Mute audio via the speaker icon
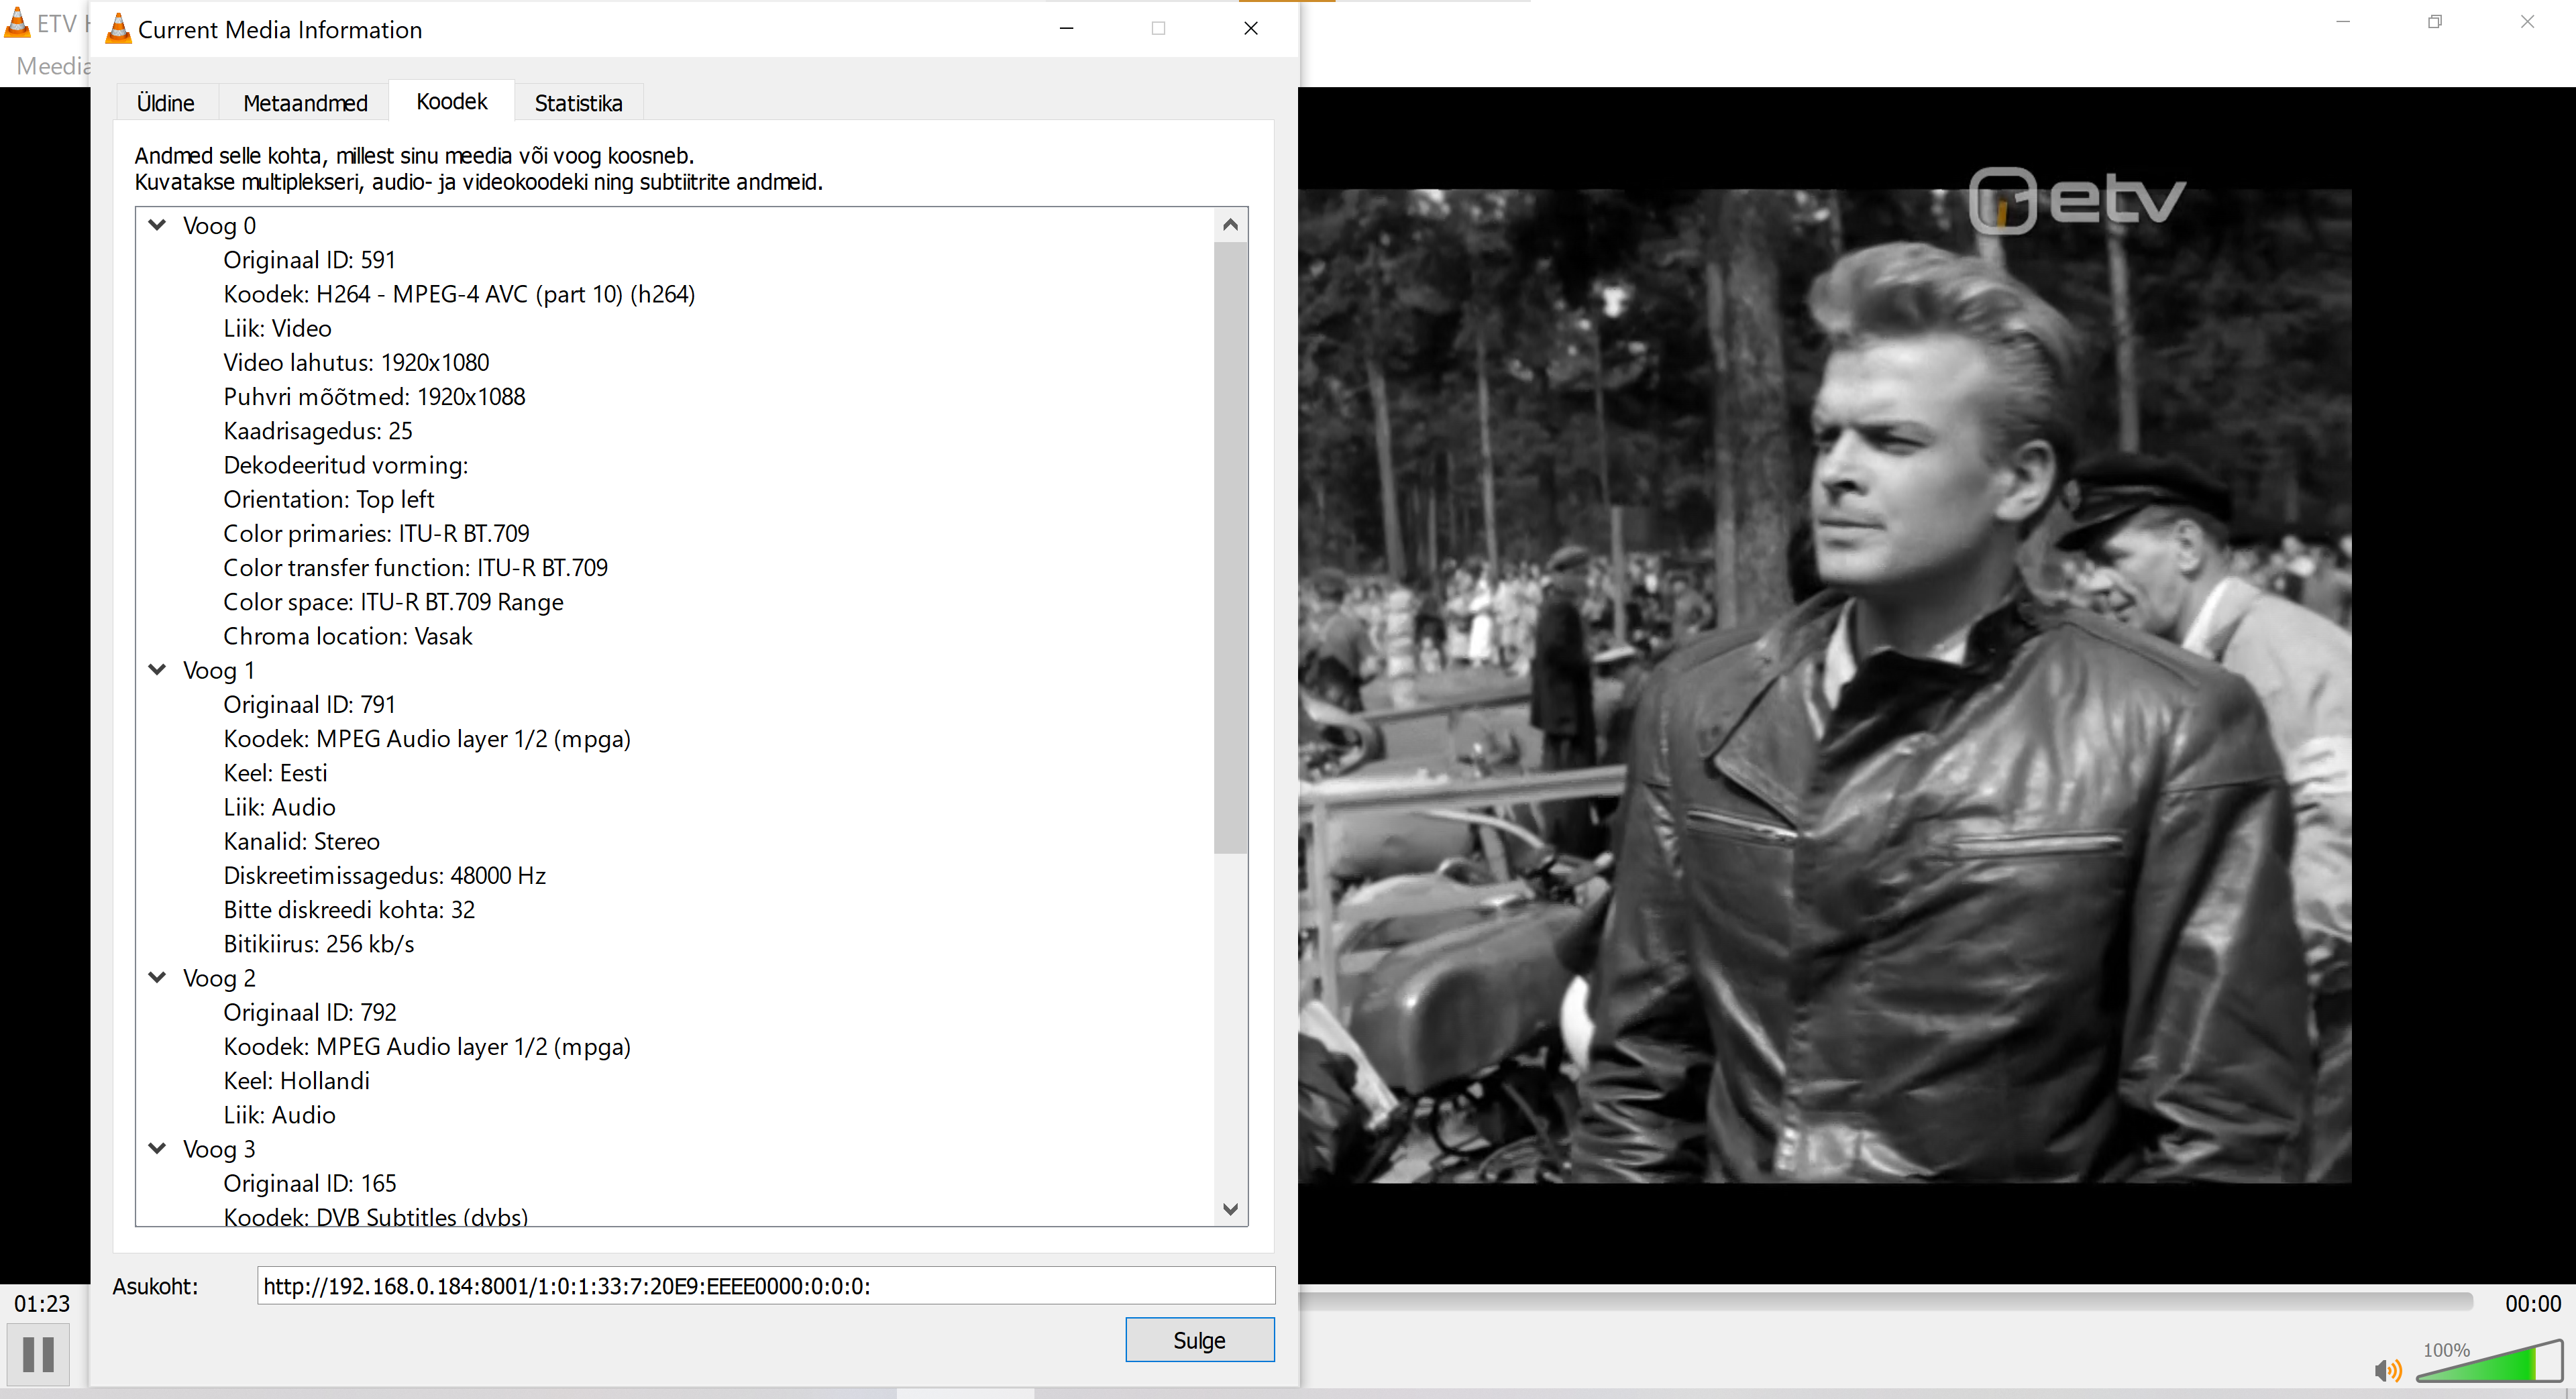This screenshot has height=1399, width=2576. [x=2387, y=1370]
